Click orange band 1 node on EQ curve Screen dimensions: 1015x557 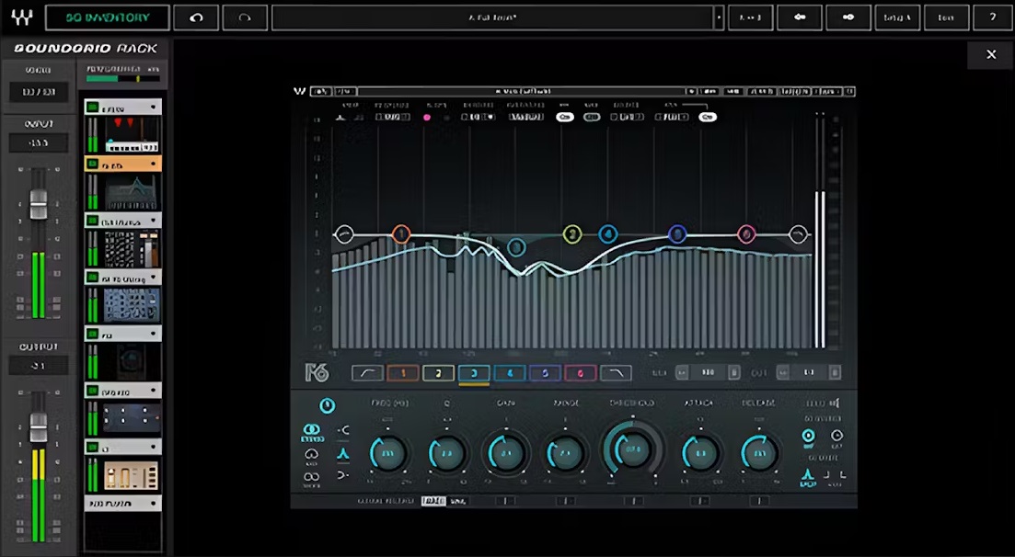(x=401, y=234)
